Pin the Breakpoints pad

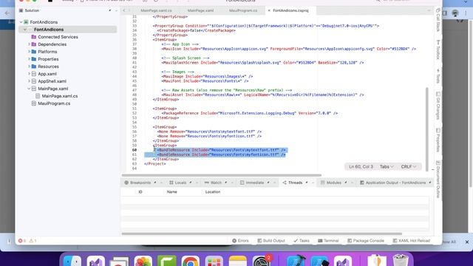pos(155,183)
